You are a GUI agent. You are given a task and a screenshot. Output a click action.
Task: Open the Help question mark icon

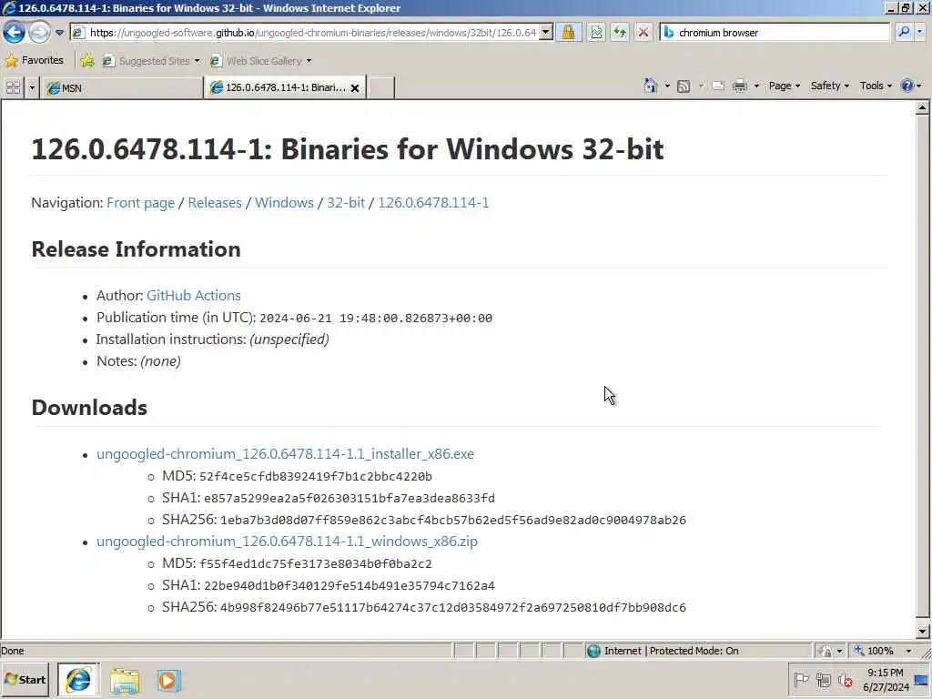(907, 86)
